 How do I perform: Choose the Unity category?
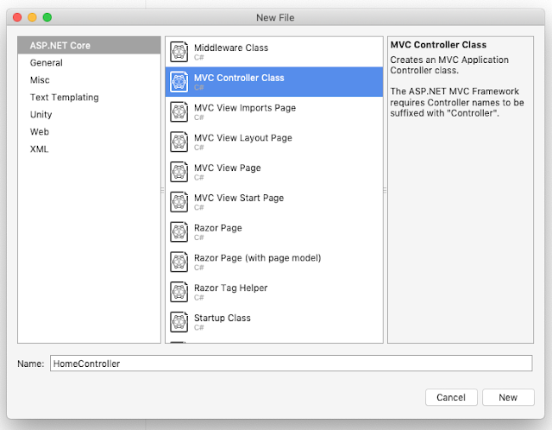[x=41, y=115]
